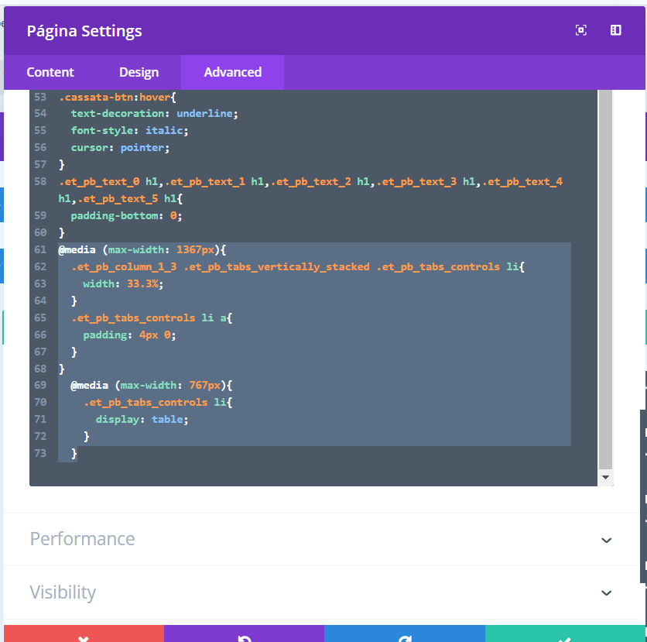Screen dimensions: 647x642
Task: Switch to the Design tab
Action: [x=139, y=72]
